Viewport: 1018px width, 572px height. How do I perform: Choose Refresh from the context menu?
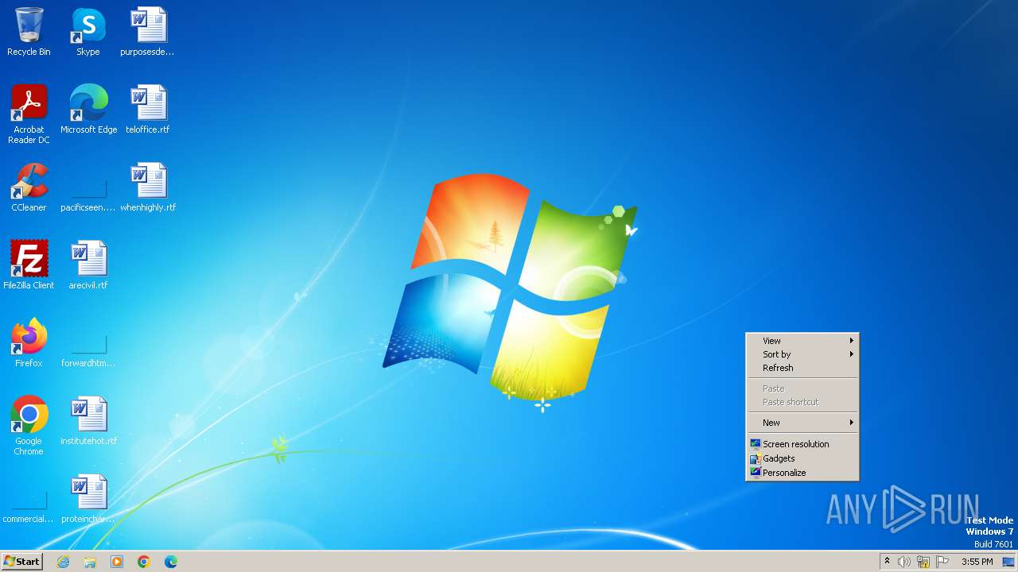point(802,368)
